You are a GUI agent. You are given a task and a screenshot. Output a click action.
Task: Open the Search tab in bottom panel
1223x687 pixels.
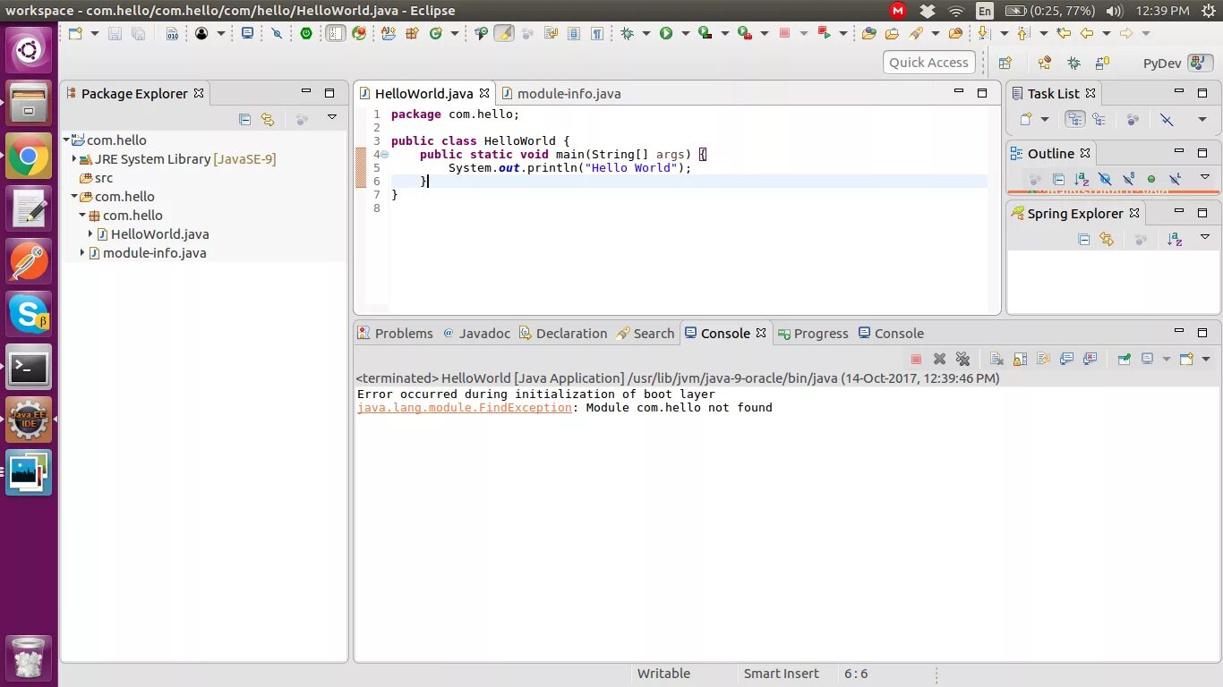(645, 333)
